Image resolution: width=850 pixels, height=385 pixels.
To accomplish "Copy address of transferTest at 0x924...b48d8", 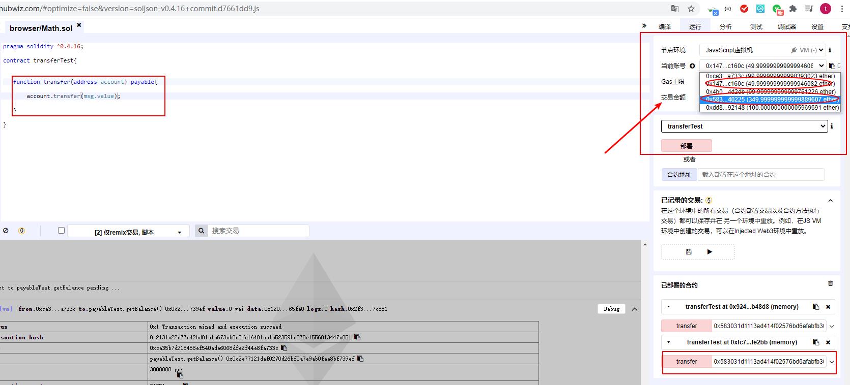I will pos(816,307).
